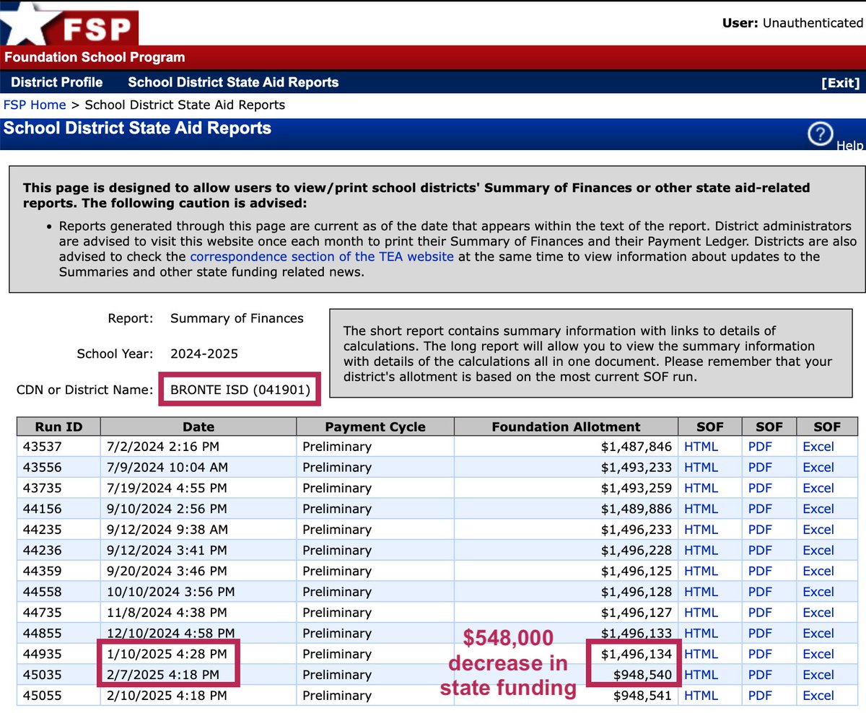Open PDF report for run 45055
The height and width of the screenshot is (713, 866).
760,696
